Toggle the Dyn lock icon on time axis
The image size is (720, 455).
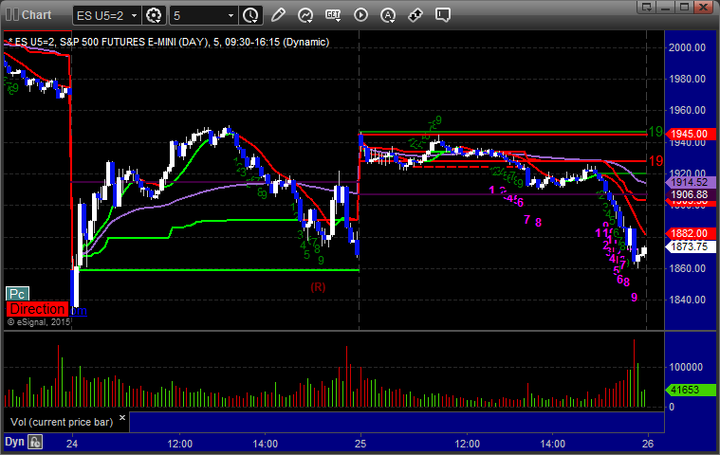pos(35,442)
